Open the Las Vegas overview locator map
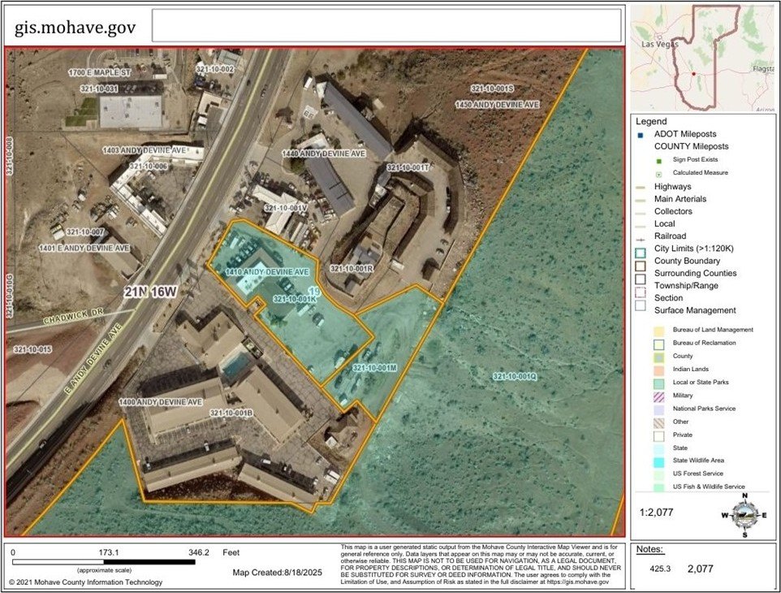The height and width of the screenshot is (593, 781). [703, 57]
